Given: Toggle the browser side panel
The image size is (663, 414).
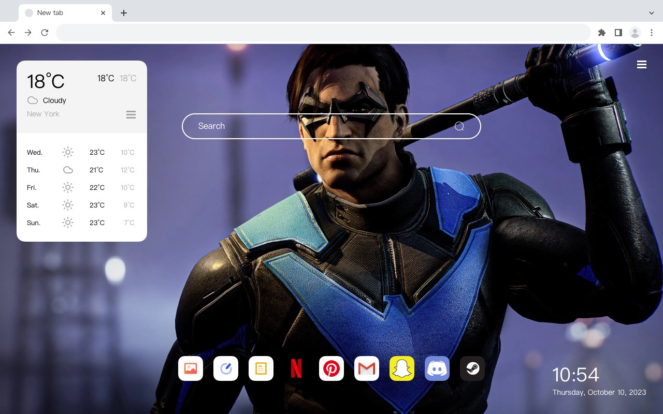Looking at the screenshot, I should click(x=618, y=33).
